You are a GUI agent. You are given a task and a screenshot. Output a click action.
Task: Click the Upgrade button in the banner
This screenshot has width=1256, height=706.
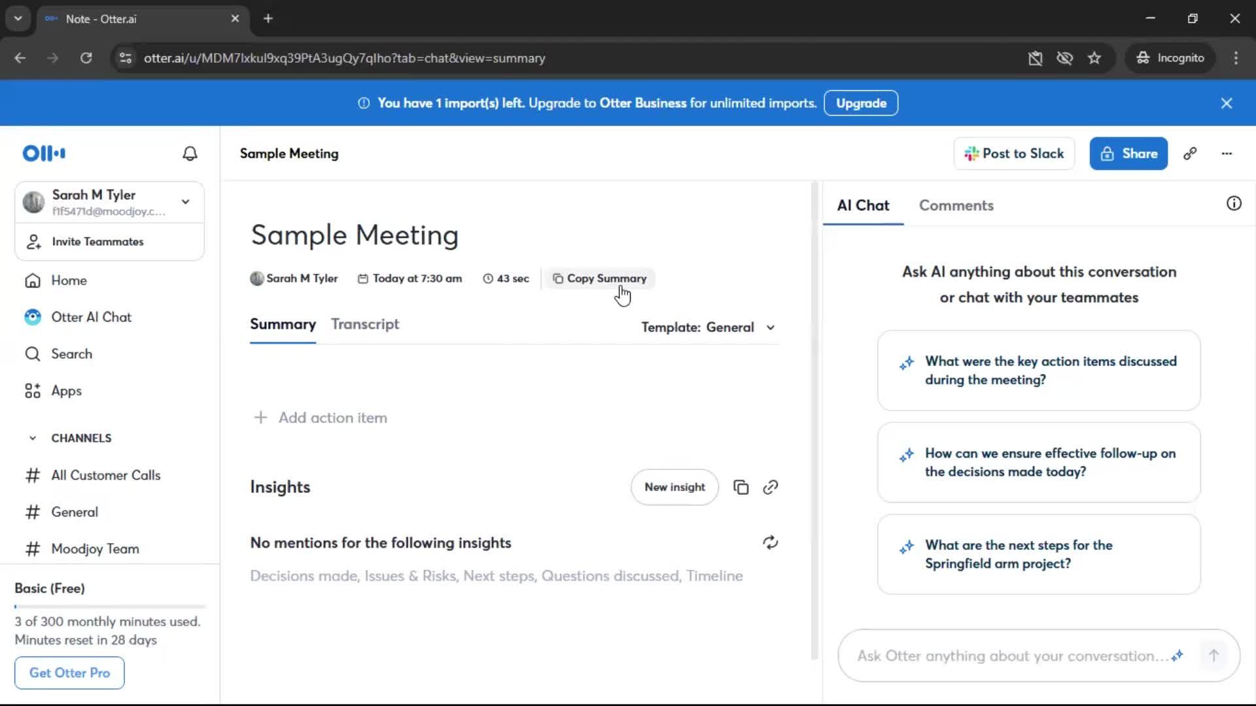[861, 103]
